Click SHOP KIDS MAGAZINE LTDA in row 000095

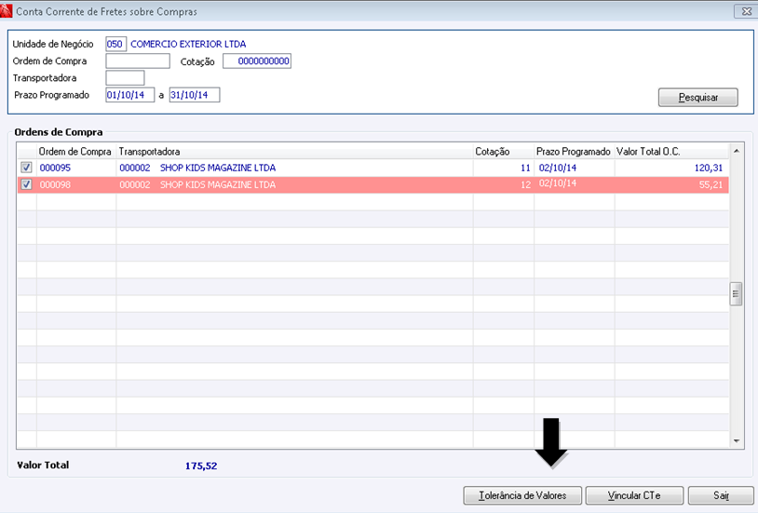pos(218,168)
